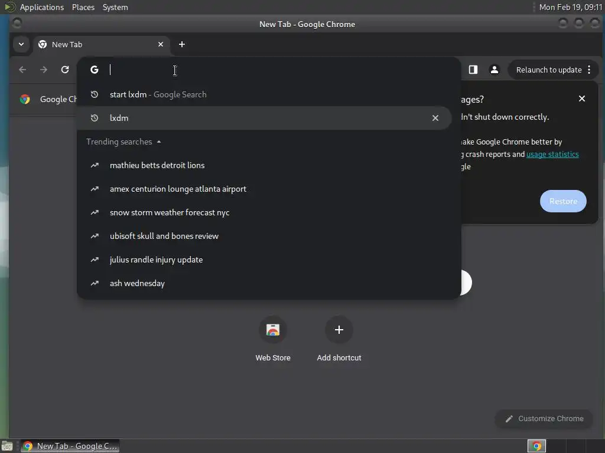Screen dimensions: 605x453
Task: Select 'ubisoft skull and bones review'
Action: click(x=264, y=236)
